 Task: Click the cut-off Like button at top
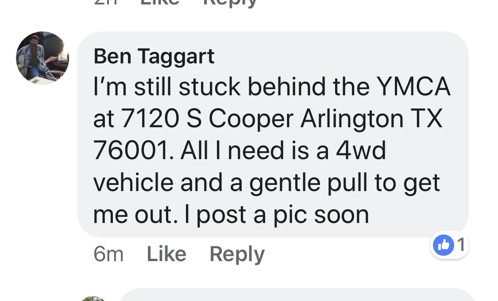point(160,3)
